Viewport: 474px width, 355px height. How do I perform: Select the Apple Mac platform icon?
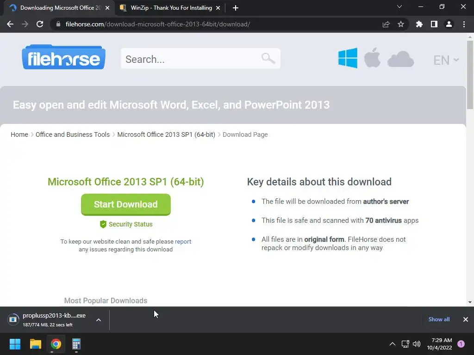(x=372, y=57)
